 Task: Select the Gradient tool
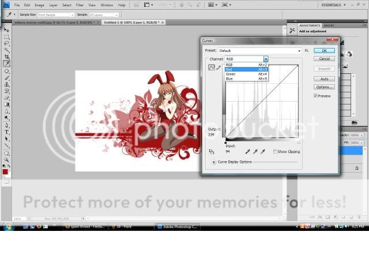pos(6,104)
